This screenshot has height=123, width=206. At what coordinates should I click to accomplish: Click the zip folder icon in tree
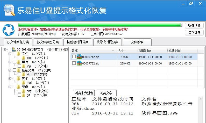(x=23, y=74)
